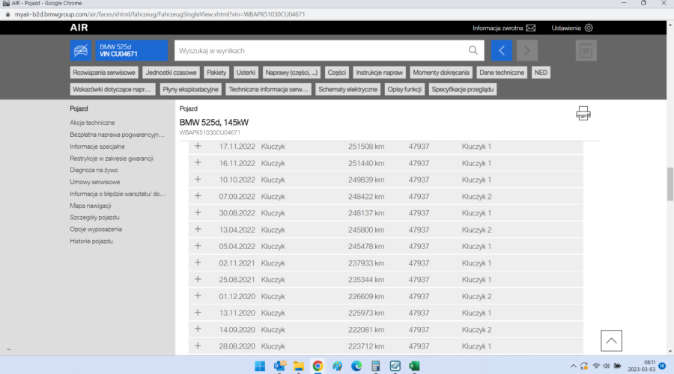Image resolution: width=674 pixels, height=374 pixels.
Task: Click the search magnifier icon
Action: (473, 51)
